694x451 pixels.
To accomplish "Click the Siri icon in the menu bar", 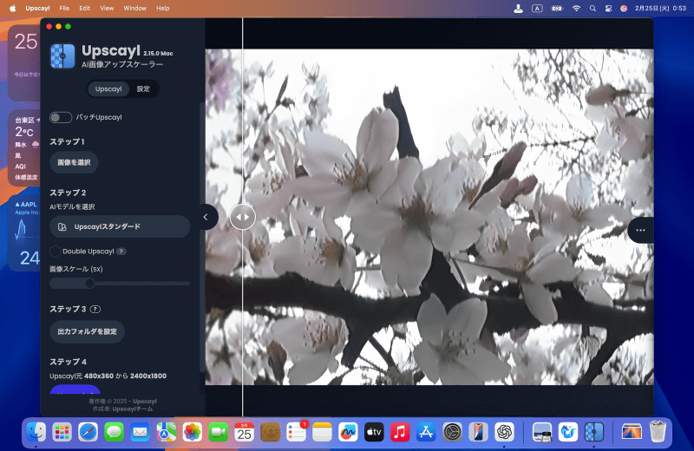I will pos(624,9).
